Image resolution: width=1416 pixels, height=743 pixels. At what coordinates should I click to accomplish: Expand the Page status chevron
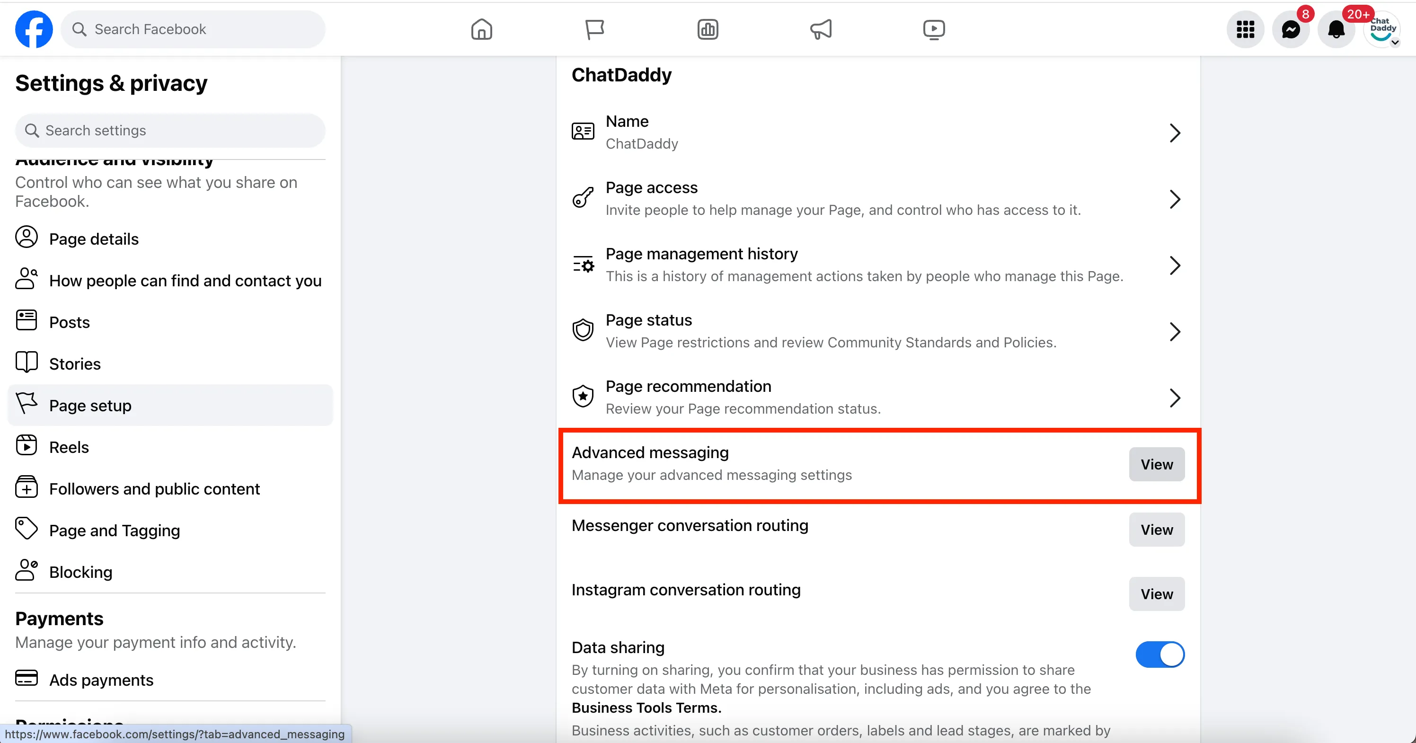[1175, 331]
